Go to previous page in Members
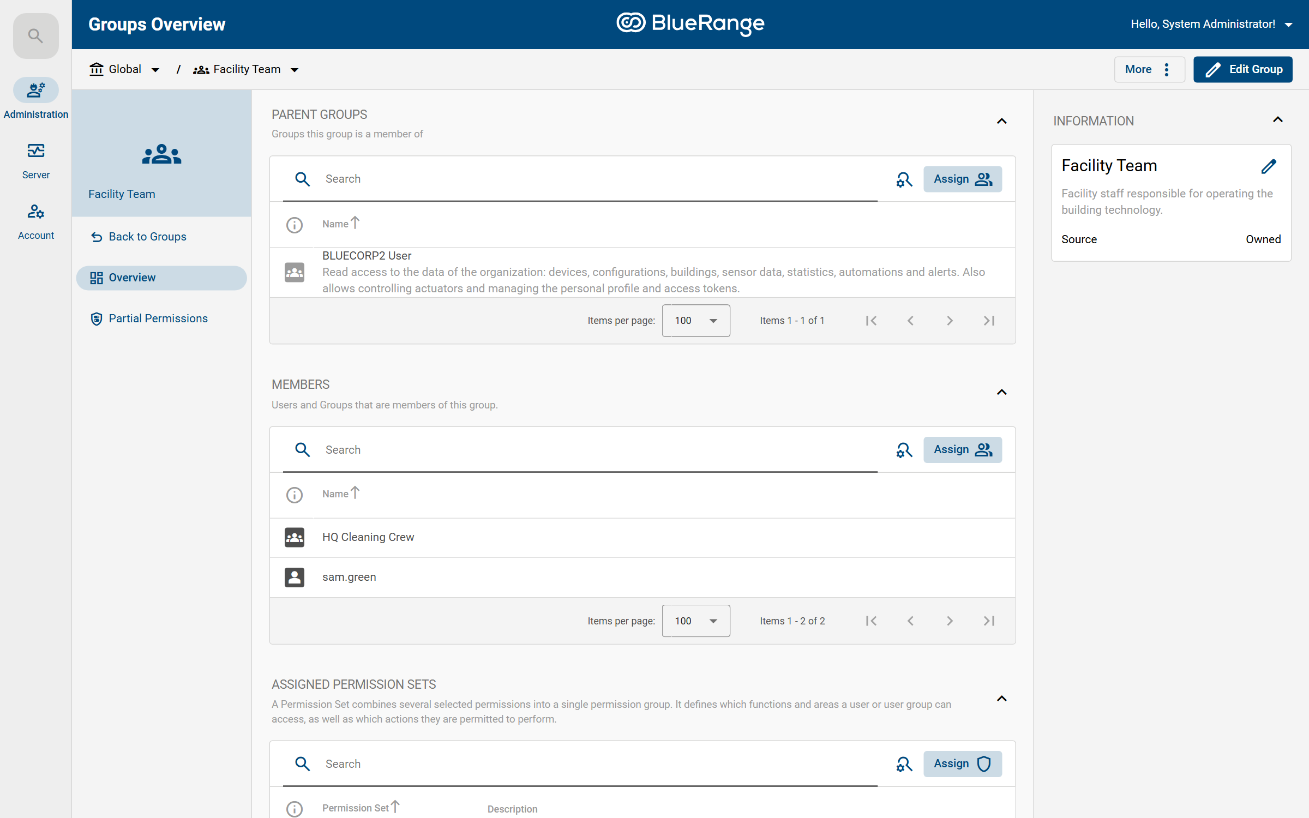1309x818 pixels. [x=910, y=621]
